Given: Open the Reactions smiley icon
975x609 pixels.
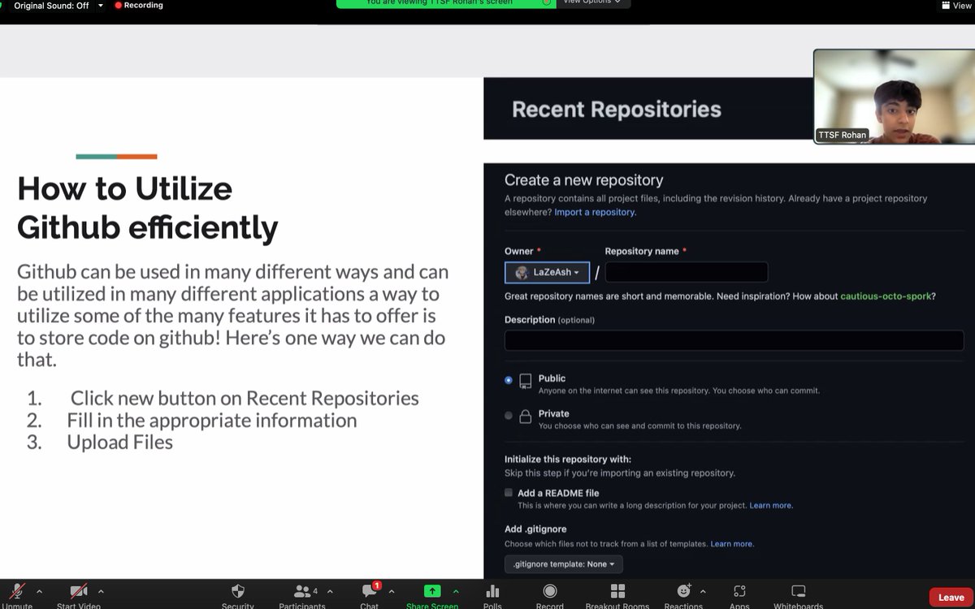Looking at the screenshot, I should tap(683, 591).
